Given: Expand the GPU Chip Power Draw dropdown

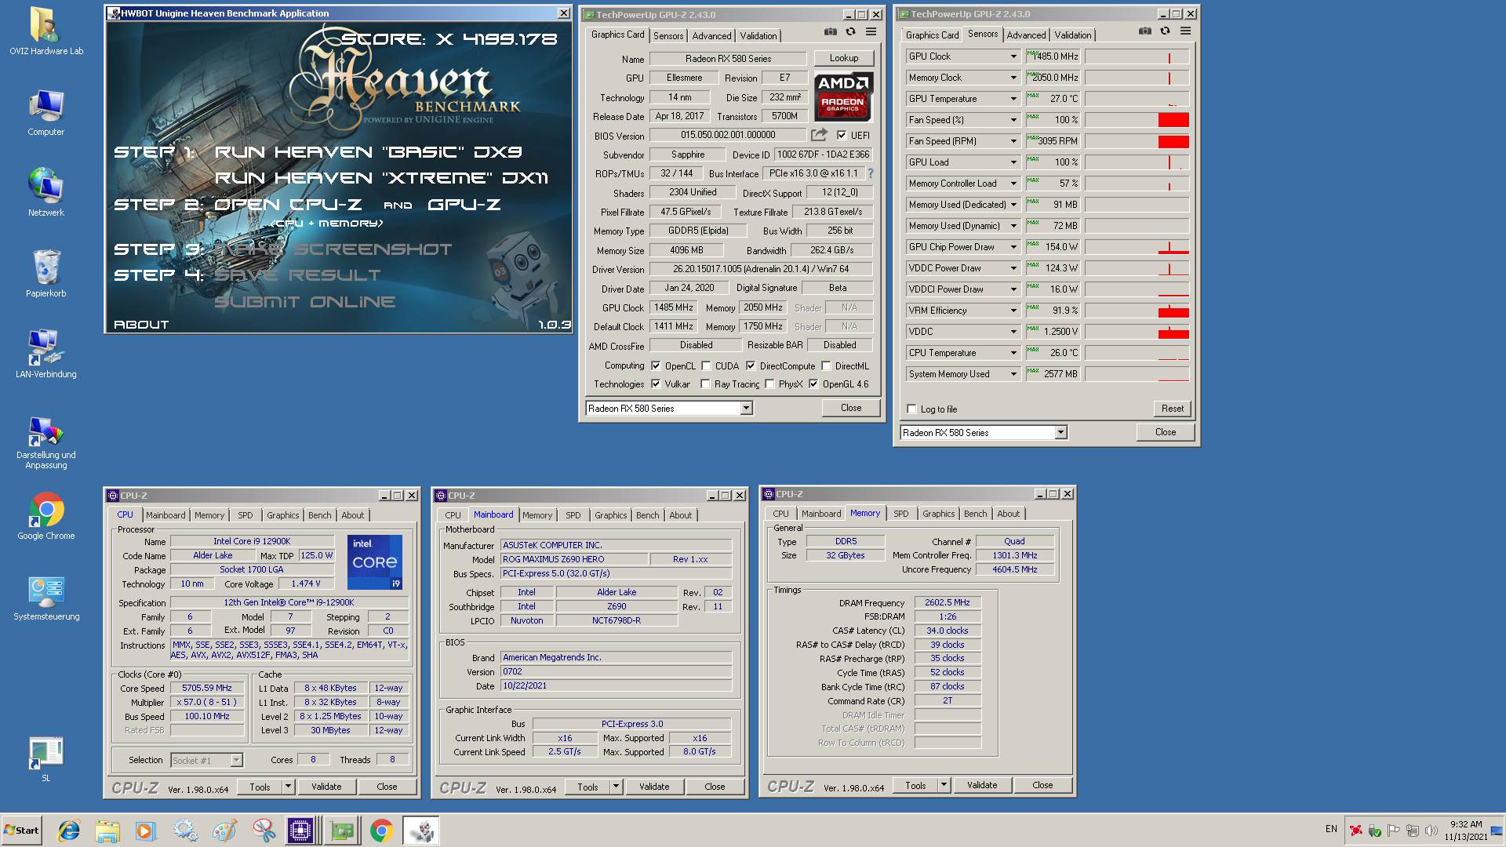Looking at the screenshot, I should 1013,247.
